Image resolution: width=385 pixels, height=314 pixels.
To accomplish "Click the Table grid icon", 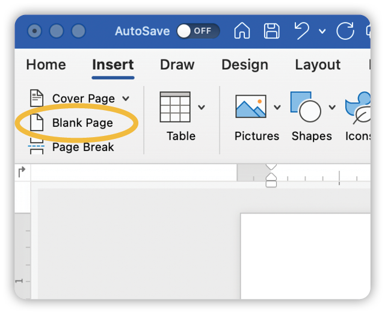I will pos(175,107).
